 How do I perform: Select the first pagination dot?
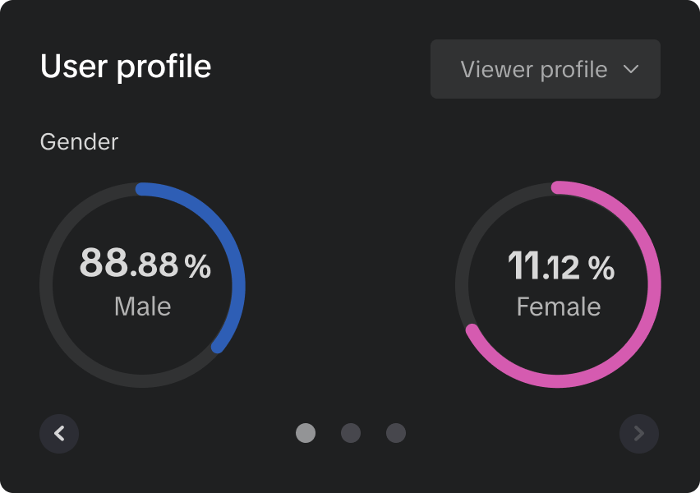point(306,433)
